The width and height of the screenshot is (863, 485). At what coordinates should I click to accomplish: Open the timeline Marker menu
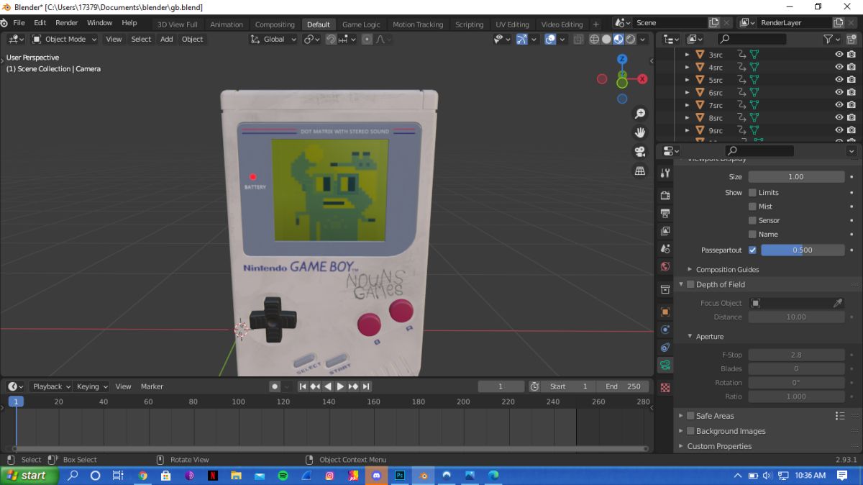(x=152, y=386)
